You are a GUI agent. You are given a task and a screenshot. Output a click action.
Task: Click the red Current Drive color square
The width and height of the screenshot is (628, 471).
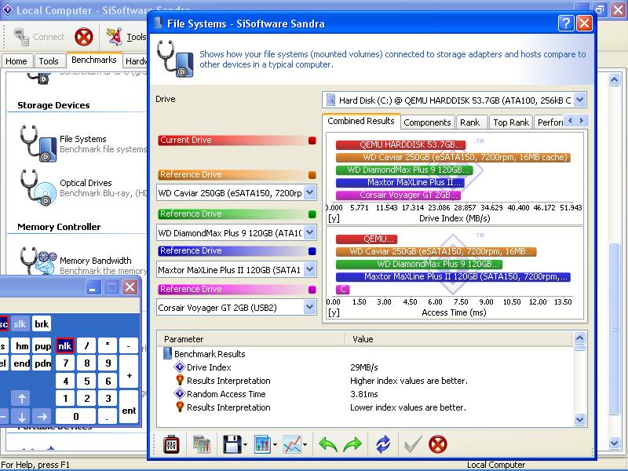click(x=312, y=141)
